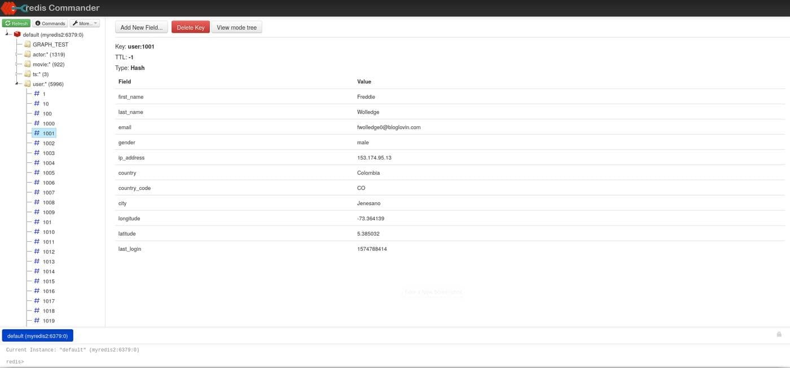This screenshot has height=368, width=790.
Task: Click the green Refresh button
Action: click(16, 23)
